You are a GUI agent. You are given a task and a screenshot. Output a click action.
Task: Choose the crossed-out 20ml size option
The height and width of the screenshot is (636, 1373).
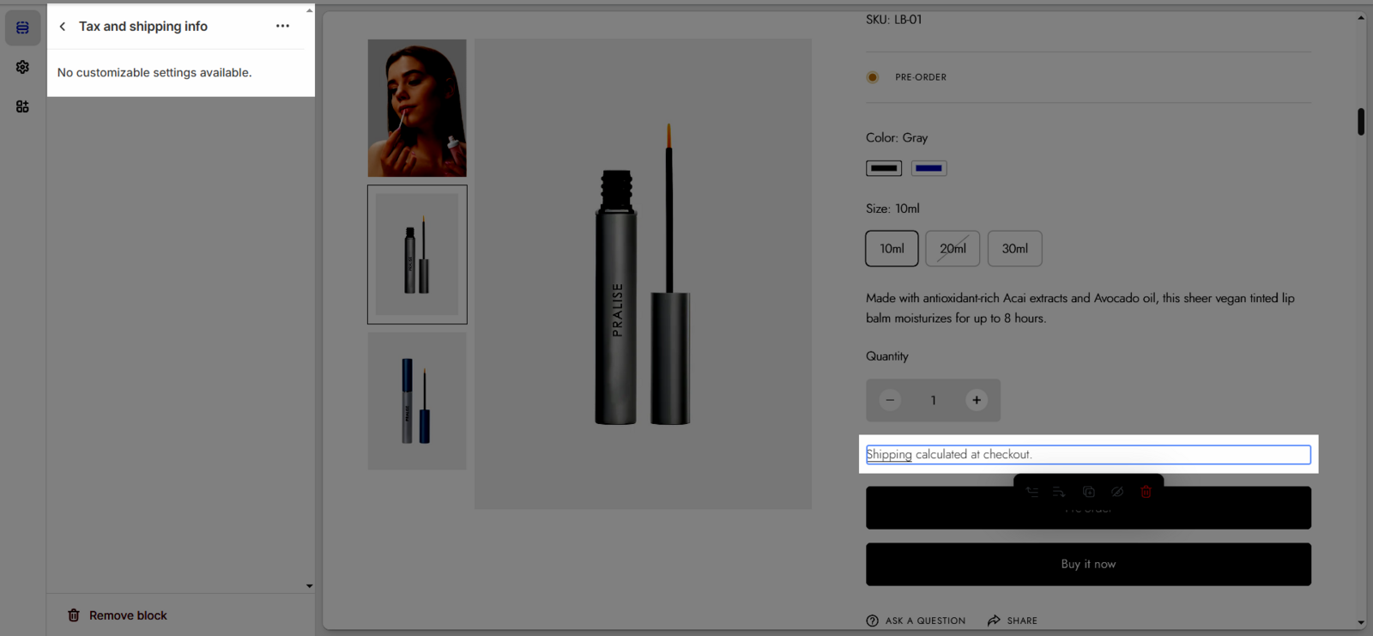click(x=953, y=249)
